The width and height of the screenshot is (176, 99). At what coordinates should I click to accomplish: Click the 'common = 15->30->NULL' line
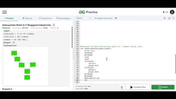point(15,40)
